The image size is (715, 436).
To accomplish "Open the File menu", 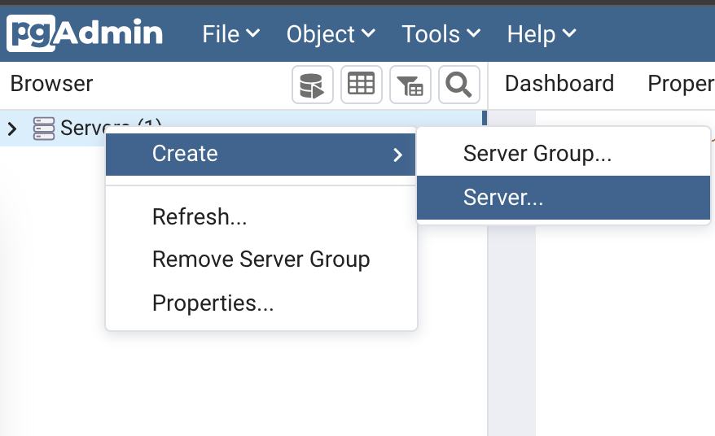I will point(230,34).
